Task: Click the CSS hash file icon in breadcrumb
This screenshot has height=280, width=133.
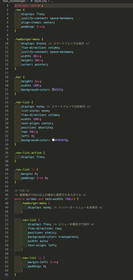Action: (31, 1)
